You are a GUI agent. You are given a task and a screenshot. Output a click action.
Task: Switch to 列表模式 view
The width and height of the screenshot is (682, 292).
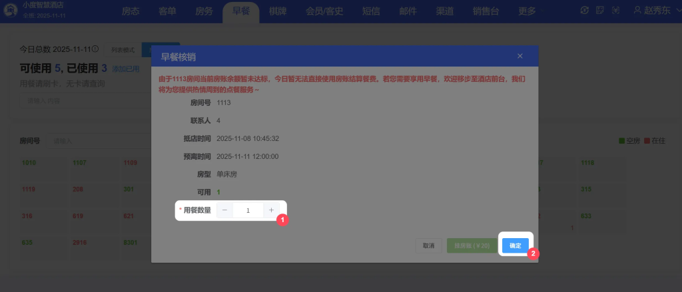123,50
